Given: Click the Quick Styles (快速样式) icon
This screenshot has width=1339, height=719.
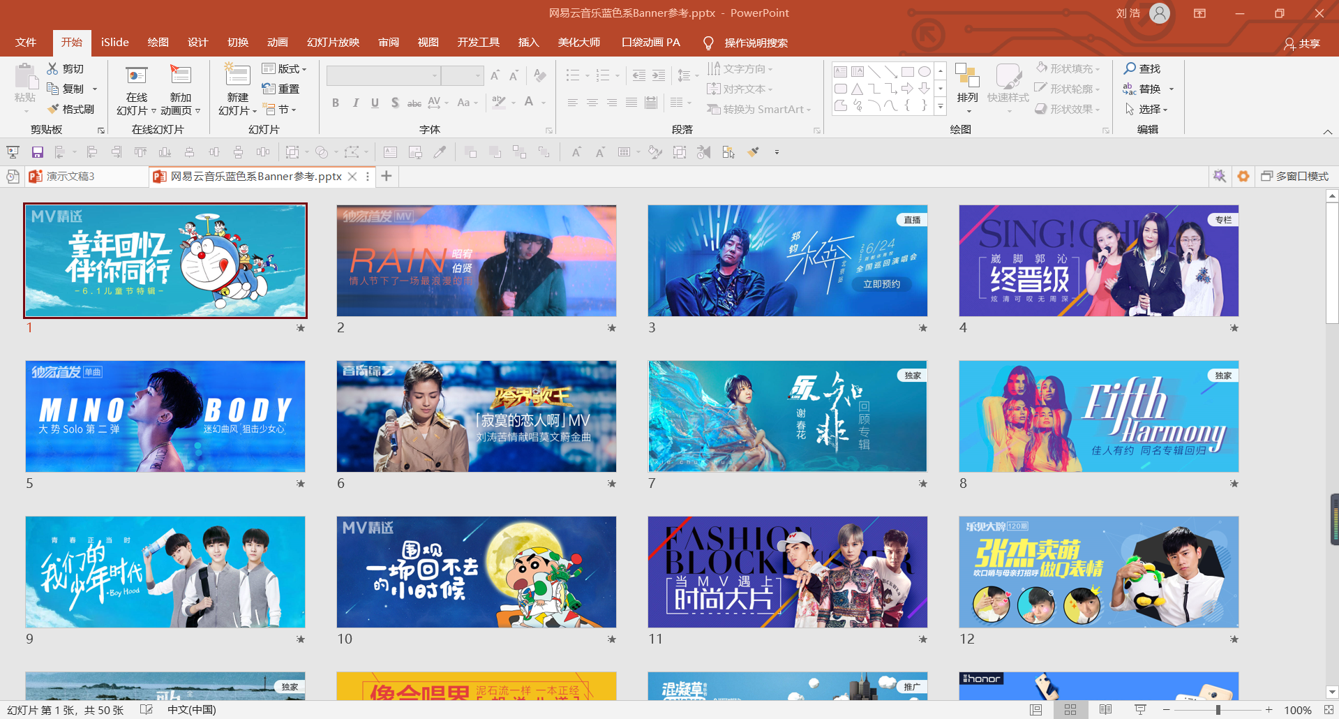Looking at the screenshot, I should [x=1008, y=76].
